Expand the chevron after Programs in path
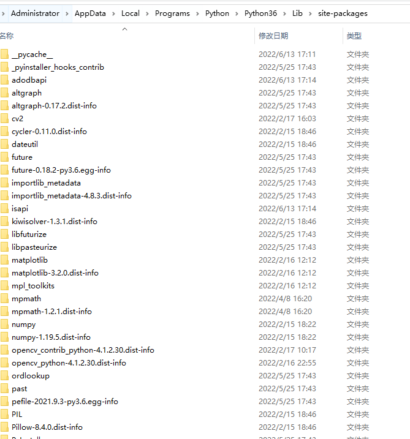This screenshot has width=410, height=439. click(197, 13)
